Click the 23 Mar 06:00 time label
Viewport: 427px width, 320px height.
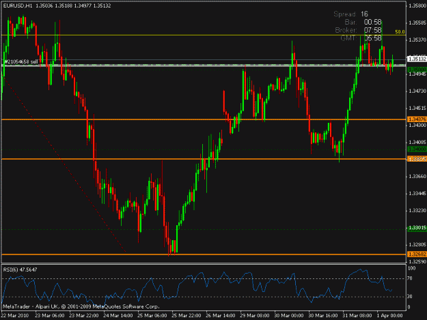point(50,315)
